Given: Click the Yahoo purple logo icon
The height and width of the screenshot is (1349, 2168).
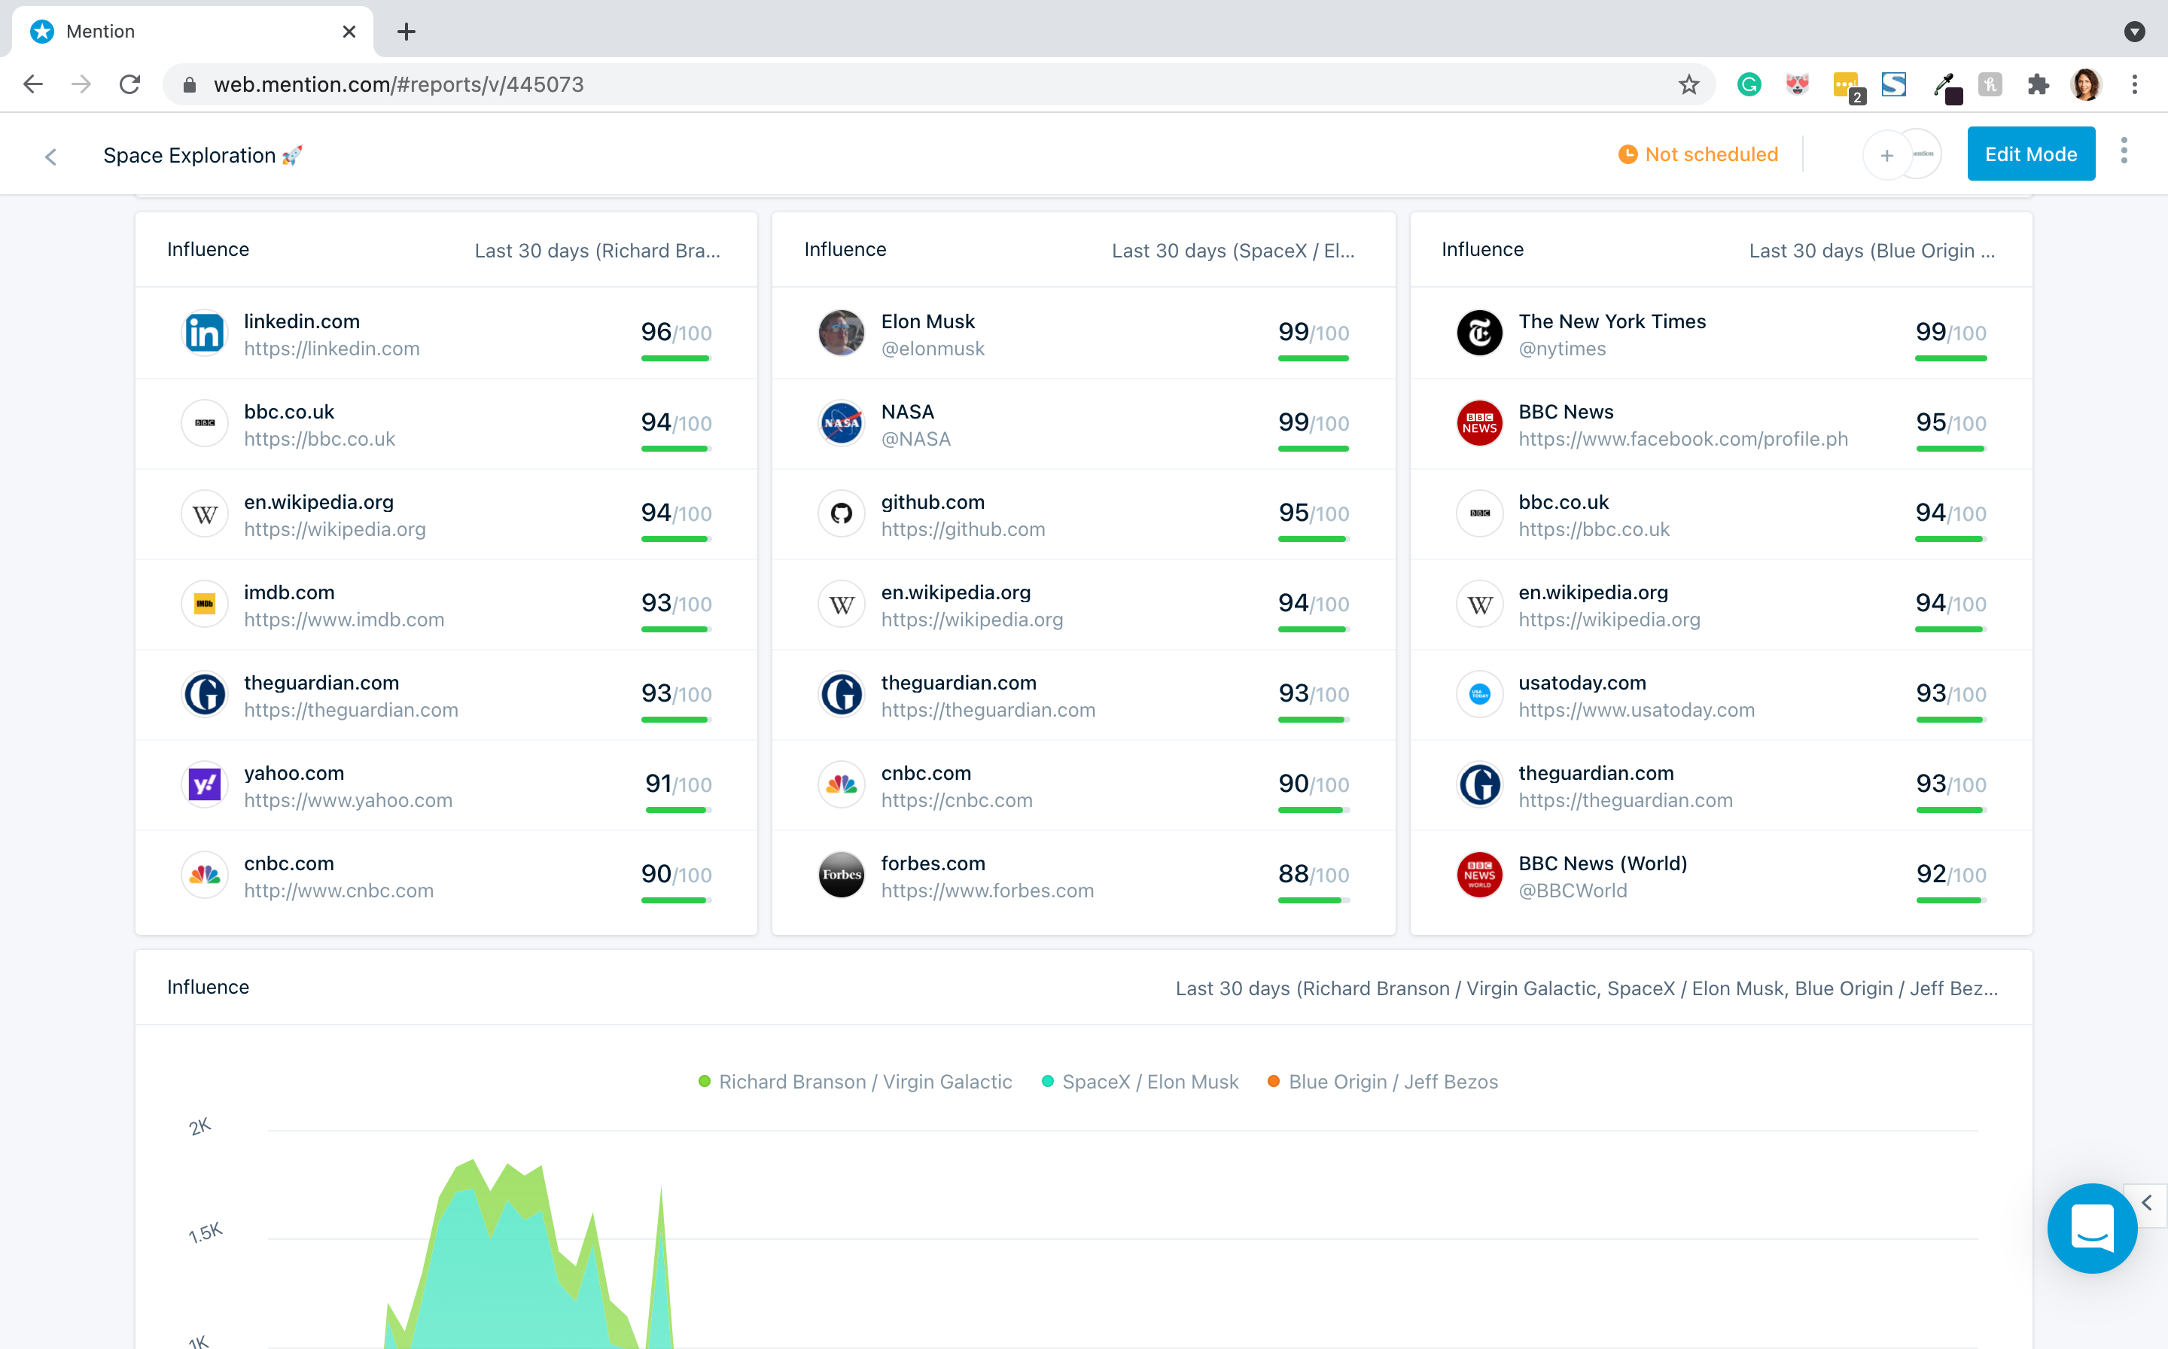Looking at the screenshot, I should point(204,785).
